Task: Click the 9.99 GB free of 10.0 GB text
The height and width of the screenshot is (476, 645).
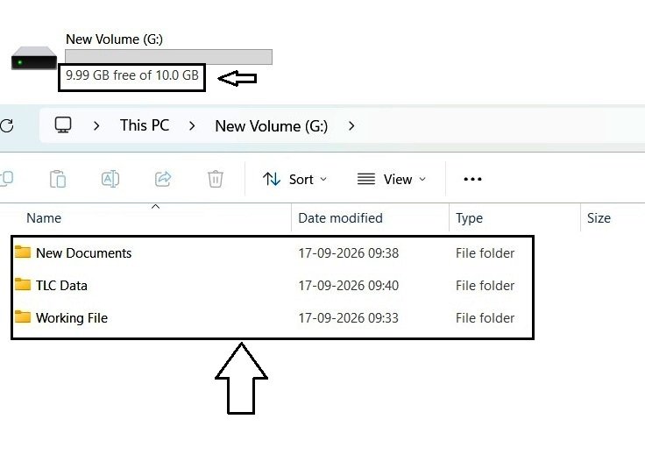Action: [132, 75]
